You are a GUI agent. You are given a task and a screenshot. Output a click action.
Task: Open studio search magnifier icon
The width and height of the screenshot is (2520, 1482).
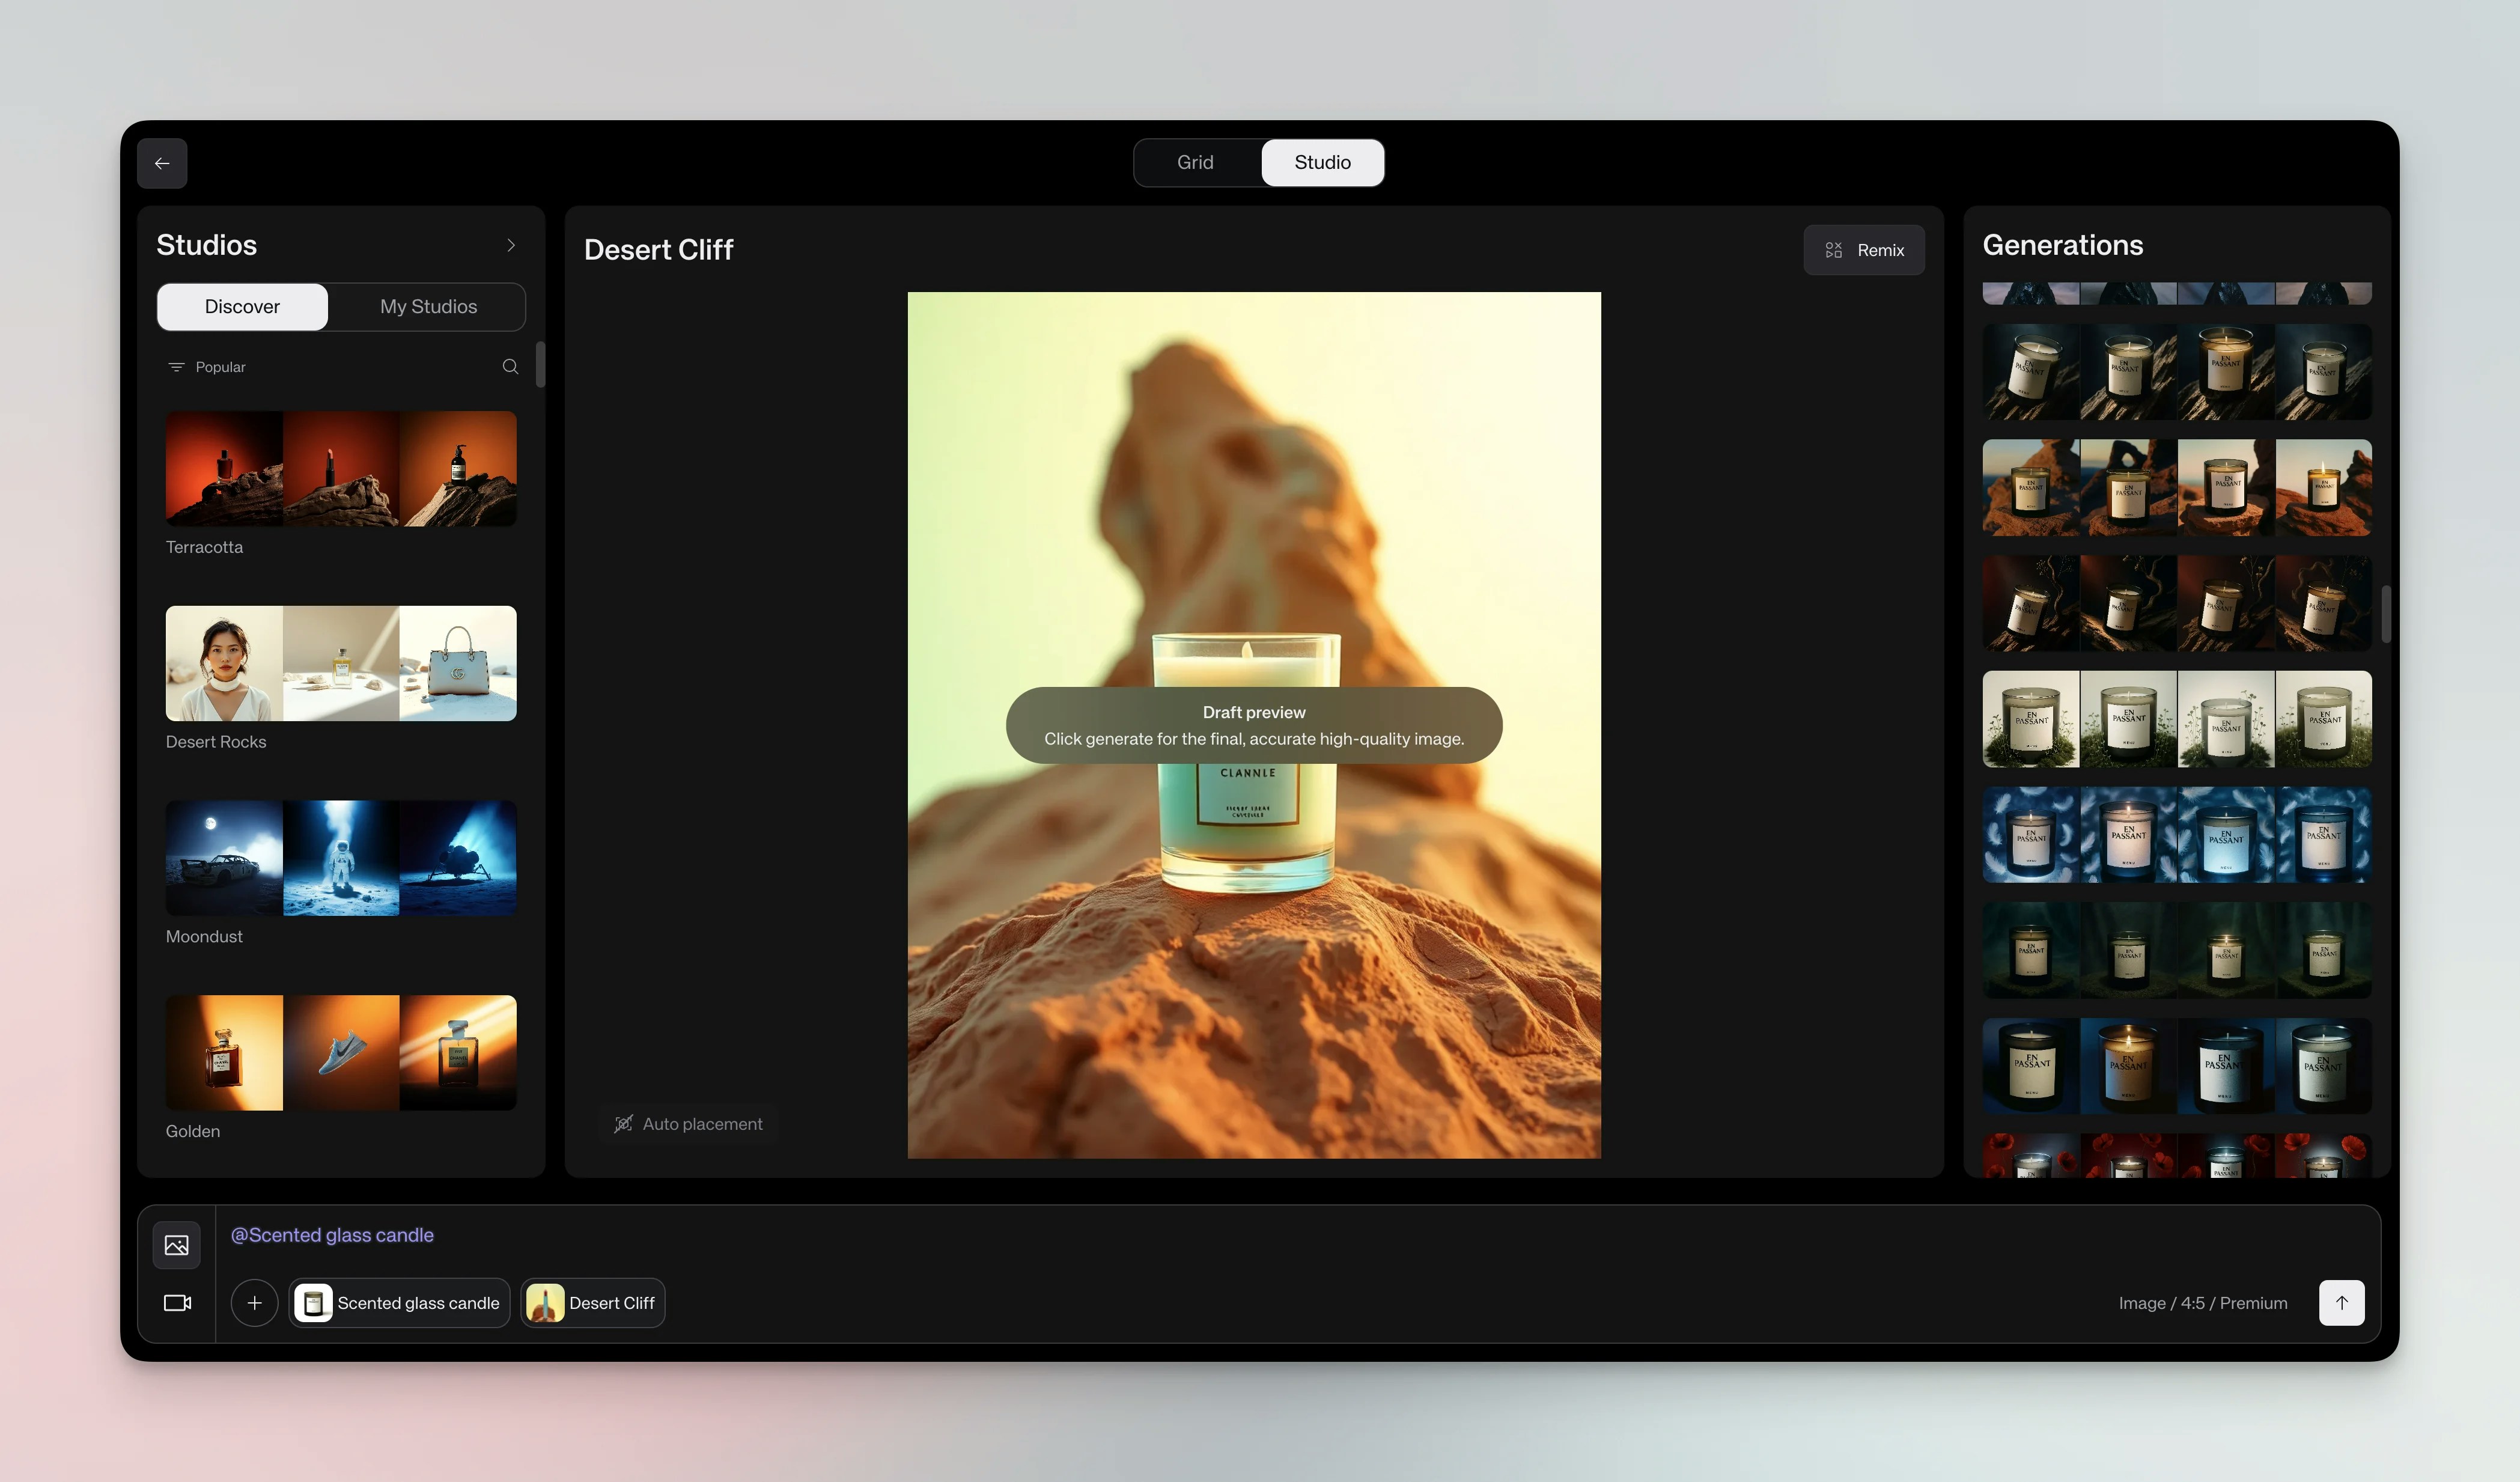[510, 367]
